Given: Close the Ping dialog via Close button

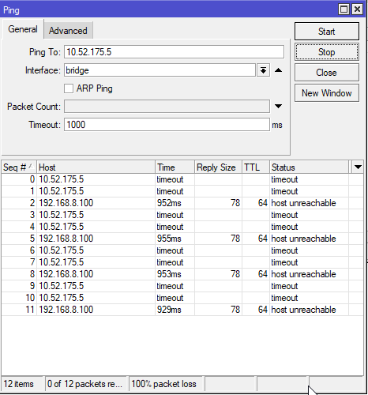Looking at the screenshot, I should pyautogui.click(x=326, y=73).
